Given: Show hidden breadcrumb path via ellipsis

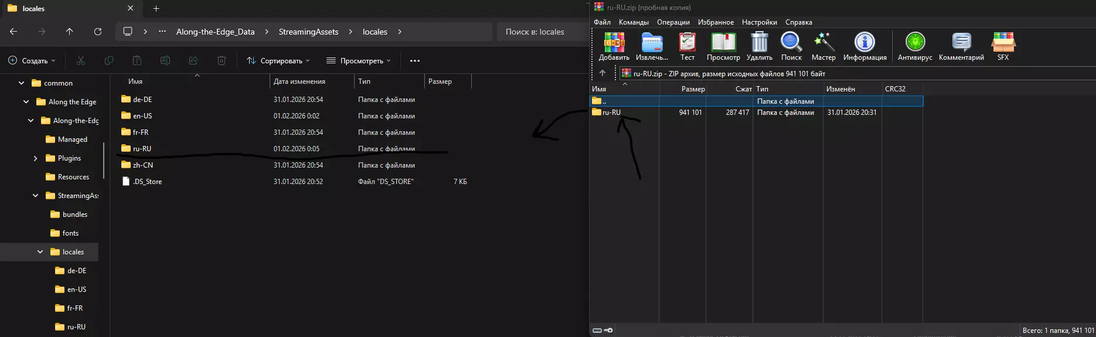Looking at the screenshot, I should pyautogui.click(x=162, y=32).
